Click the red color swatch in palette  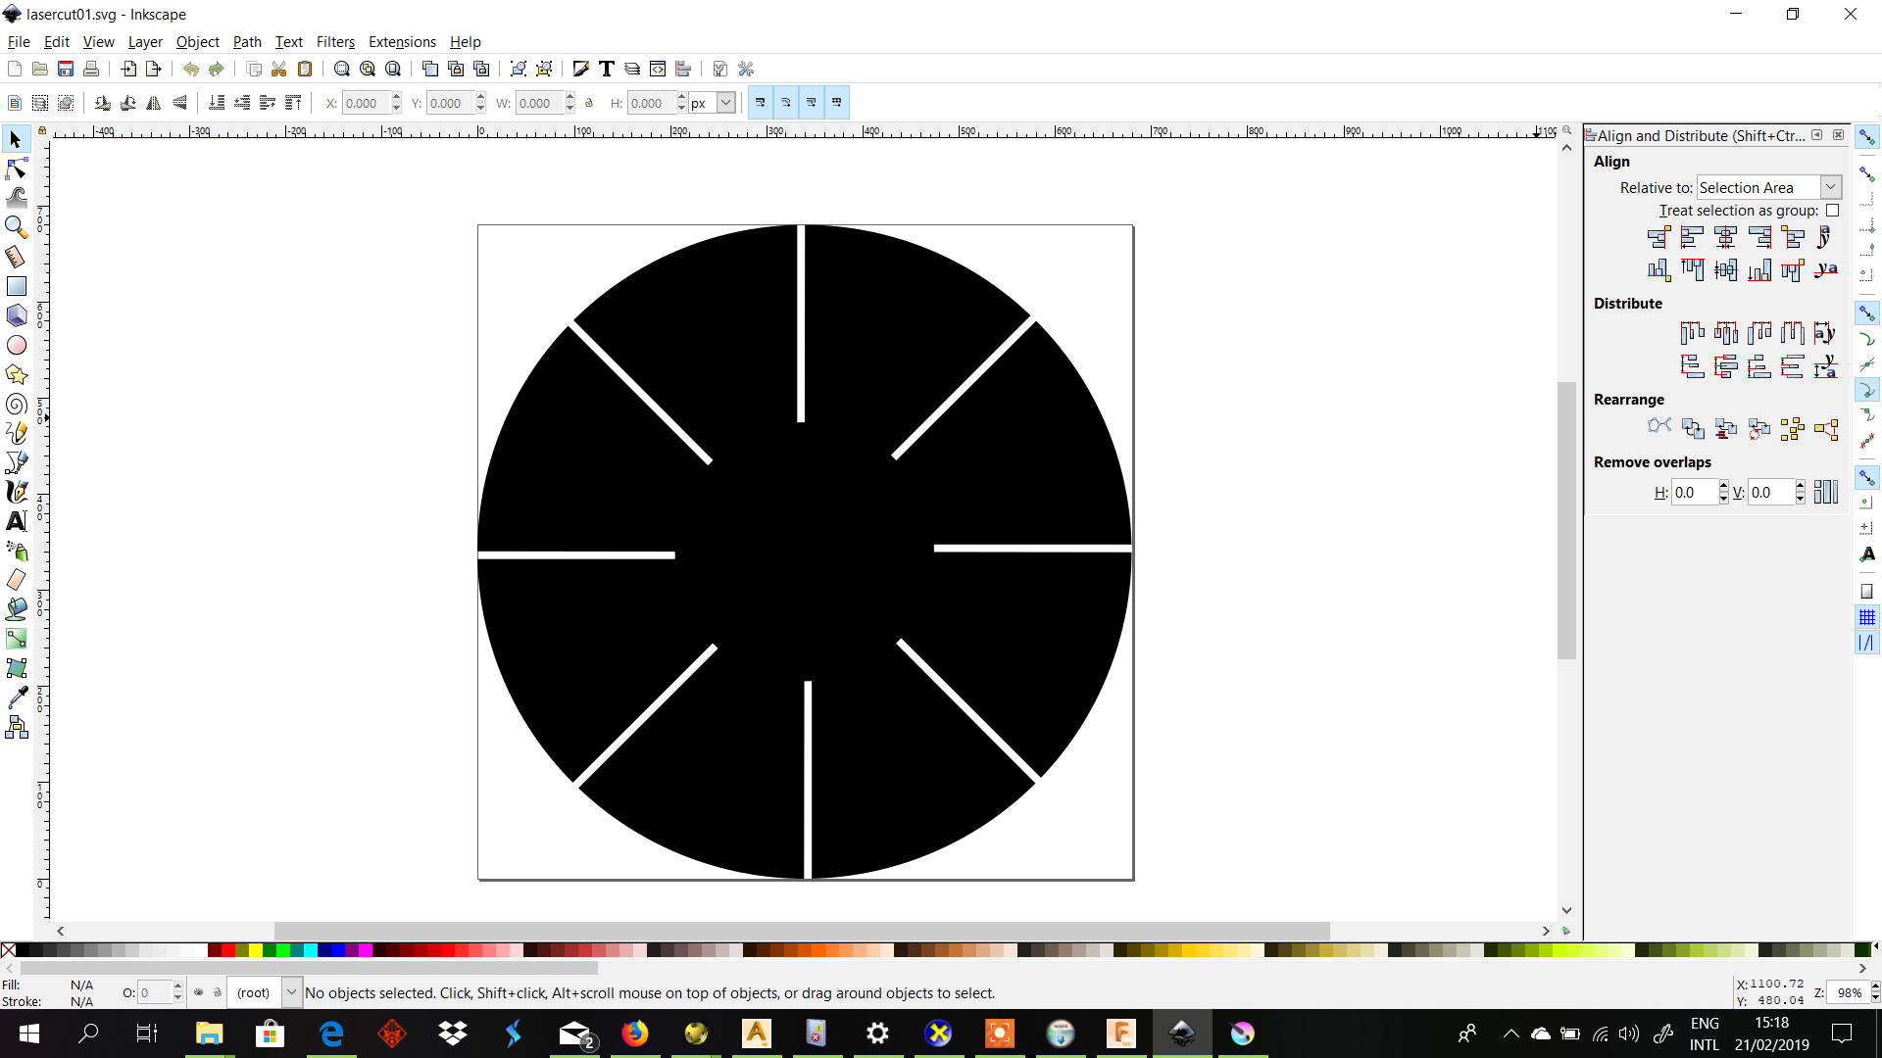pyautogui.click(x=227, y=949)
